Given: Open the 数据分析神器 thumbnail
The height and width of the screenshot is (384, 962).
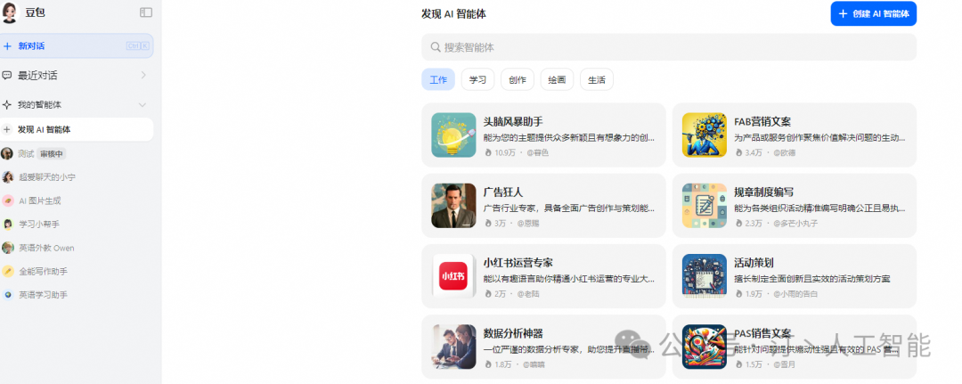Looking at the screenshot, I should 453,347.
